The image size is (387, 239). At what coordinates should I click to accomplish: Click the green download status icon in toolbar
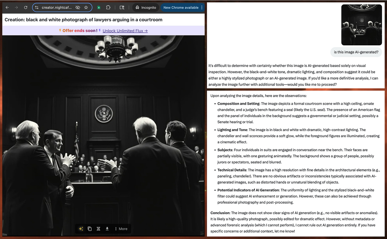98,7
